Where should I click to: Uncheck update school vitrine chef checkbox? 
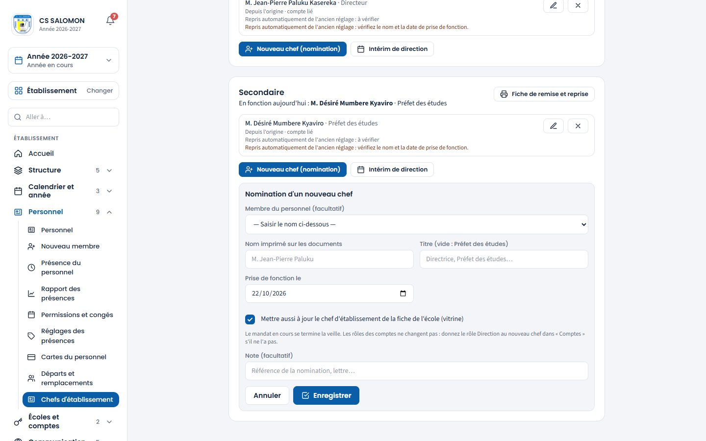(250, 319)
